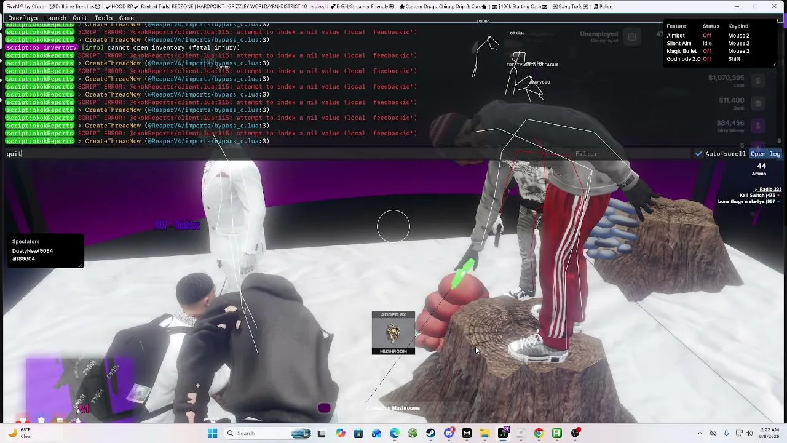Open the black M app on taskbar
The width and height of the screenshot is (787, 443).
pos(467,433)
